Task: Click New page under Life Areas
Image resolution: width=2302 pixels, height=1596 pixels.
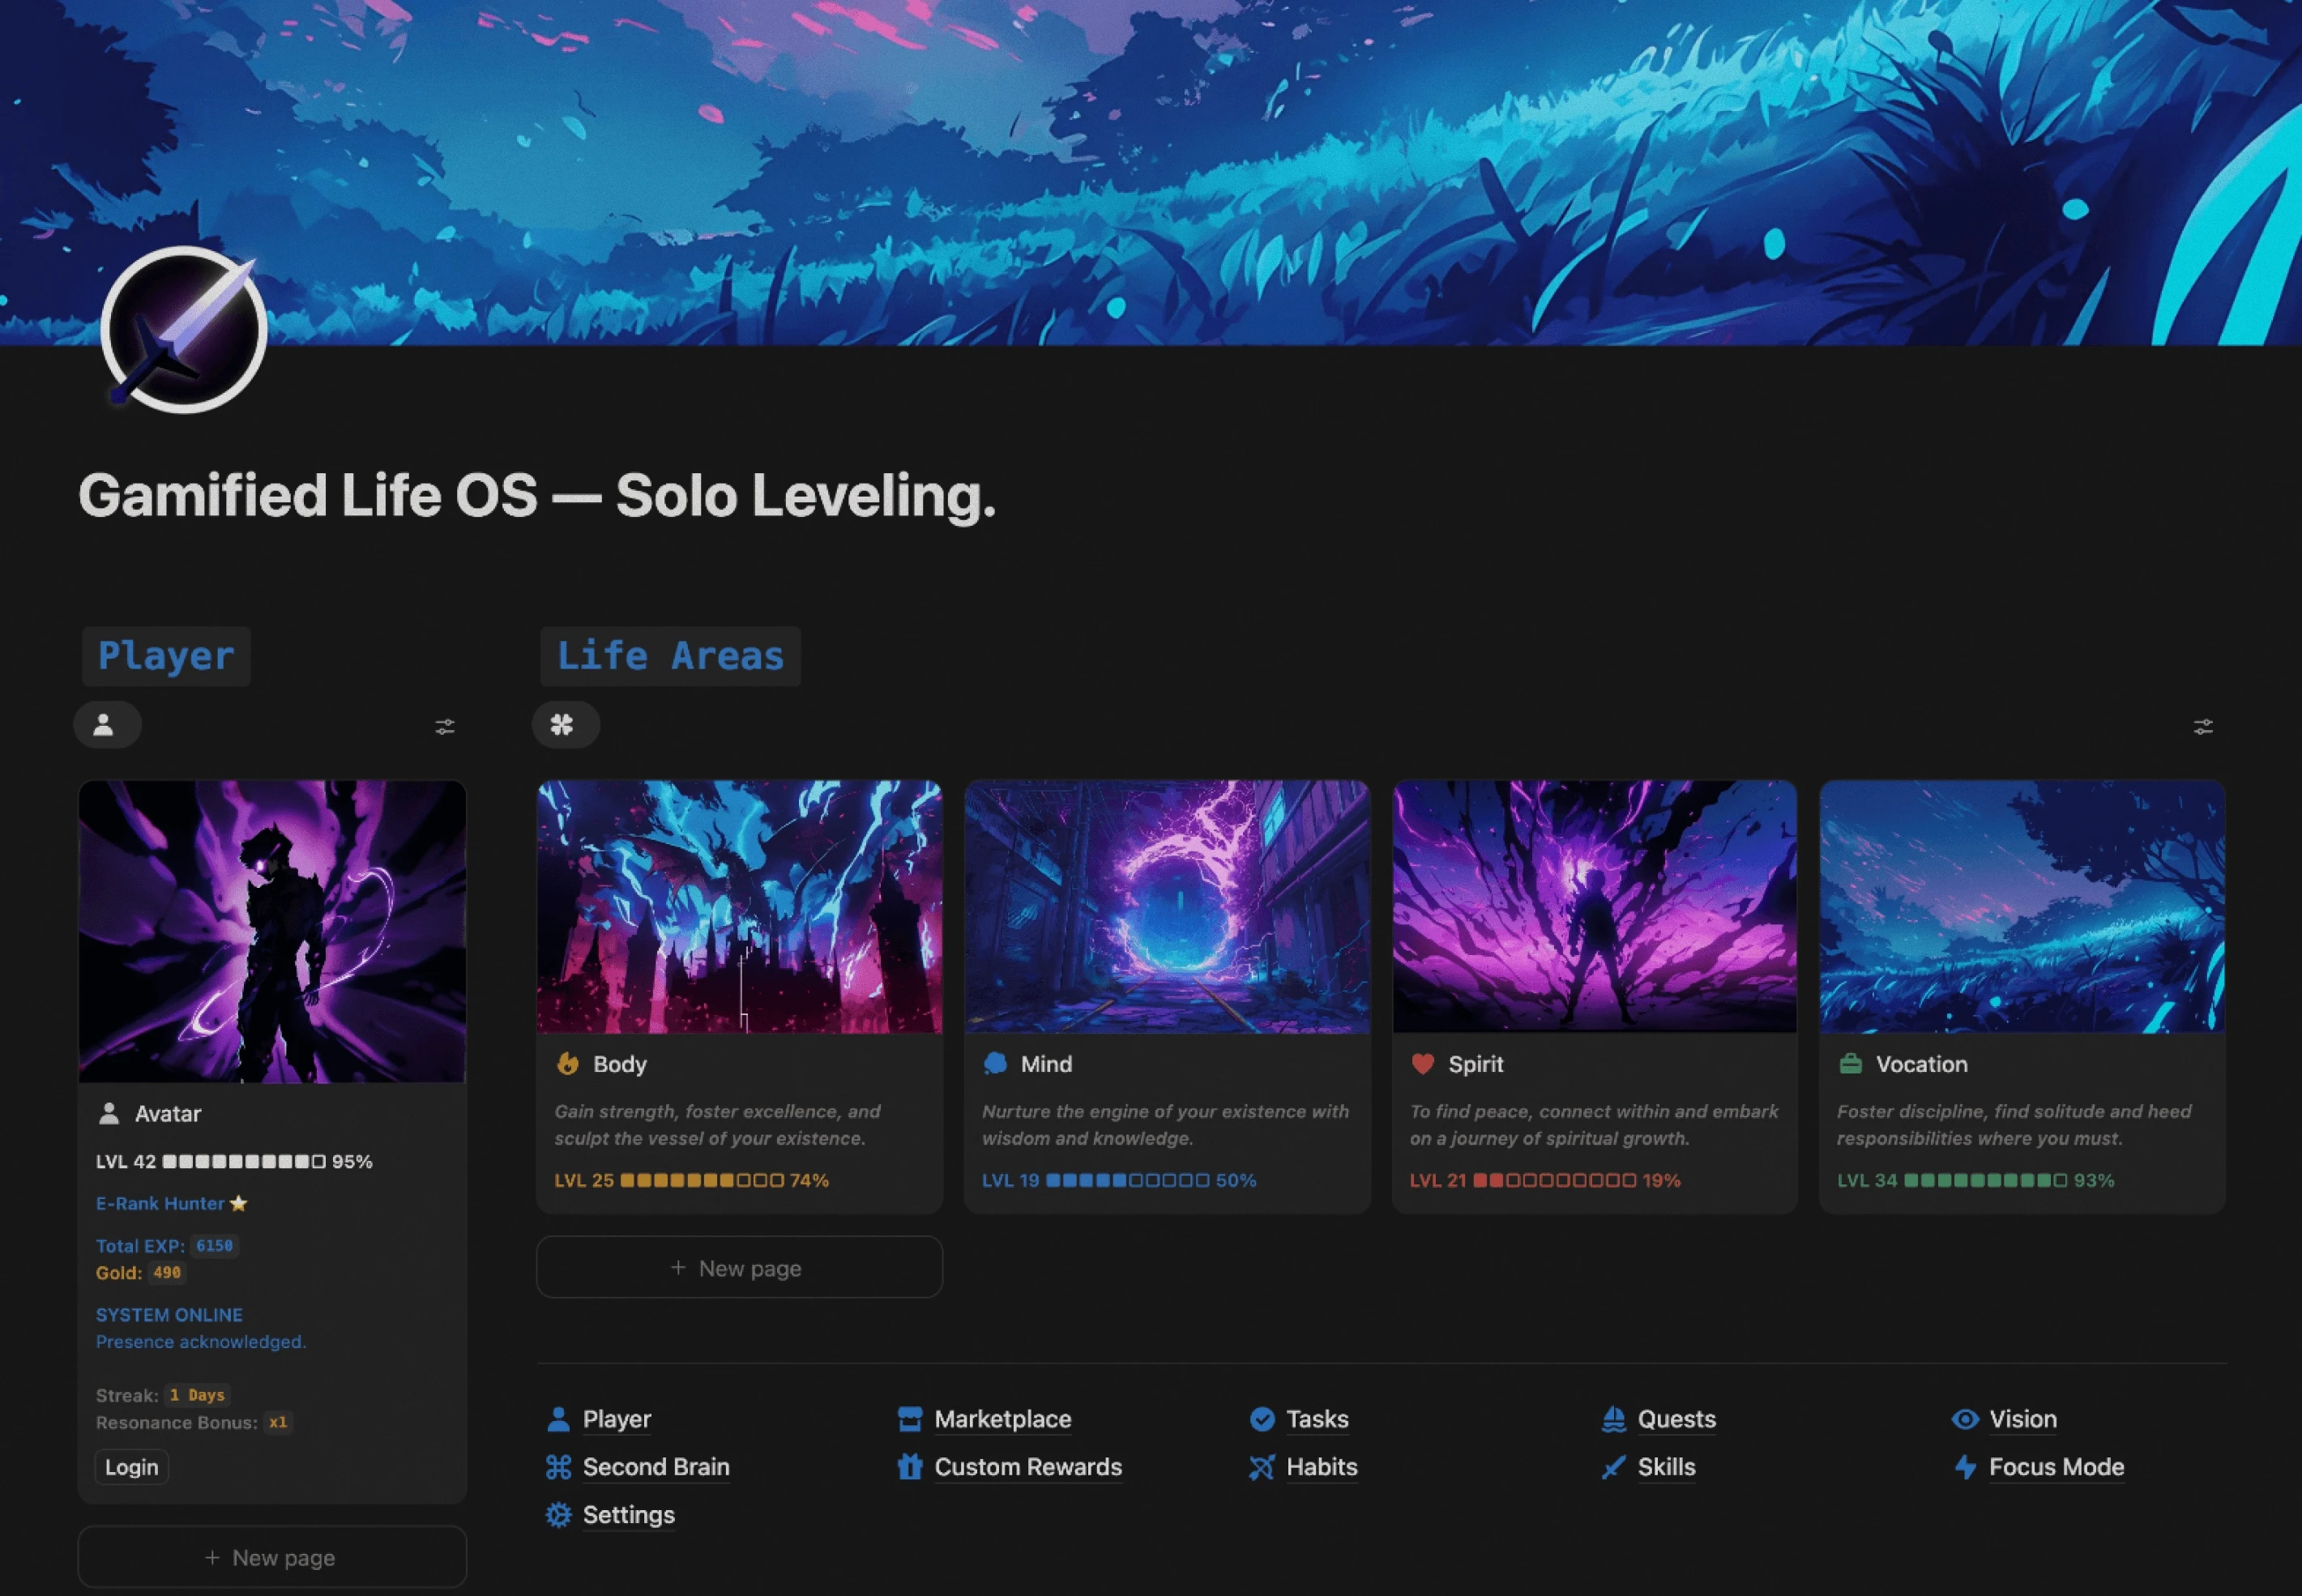Action: coord(739,1267)
